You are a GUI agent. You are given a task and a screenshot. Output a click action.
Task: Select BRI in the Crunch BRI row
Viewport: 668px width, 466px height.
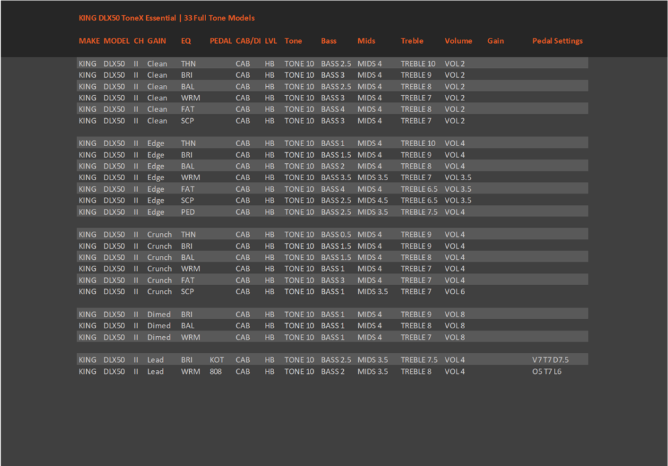point(186,246)
